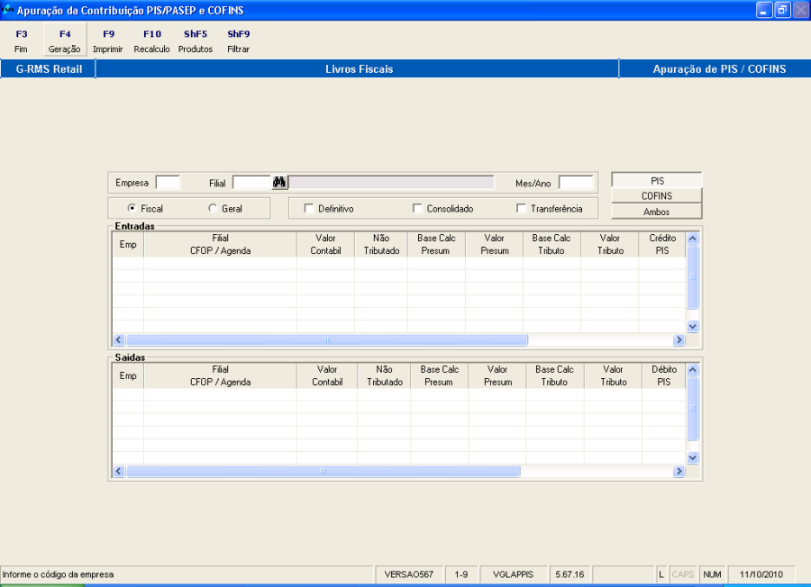Click the COFINS button
This screenshot has width=811, height=587.
tap(657, 196)
